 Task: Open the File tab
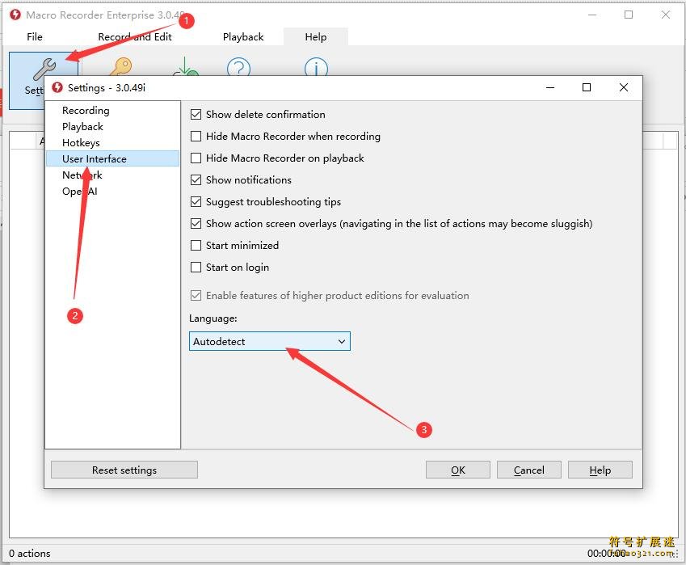35,36
